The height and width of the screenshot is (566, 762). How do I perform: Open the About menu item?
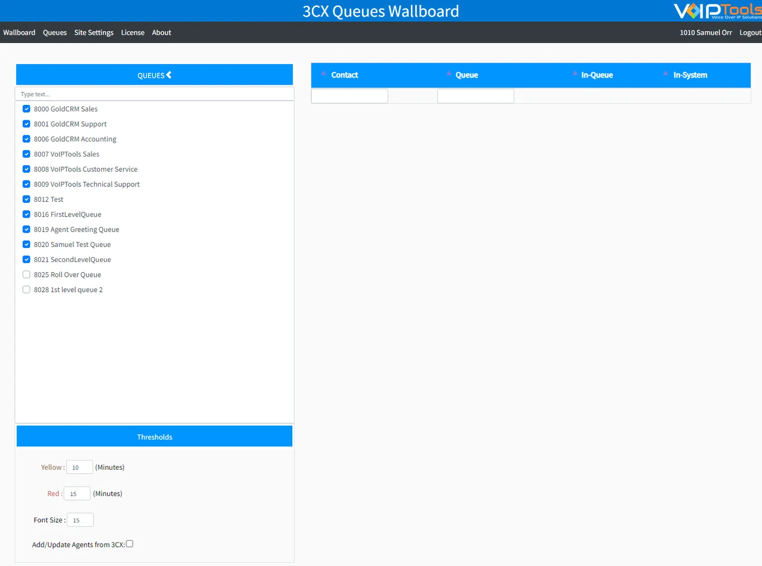click(x=162, y=33)
